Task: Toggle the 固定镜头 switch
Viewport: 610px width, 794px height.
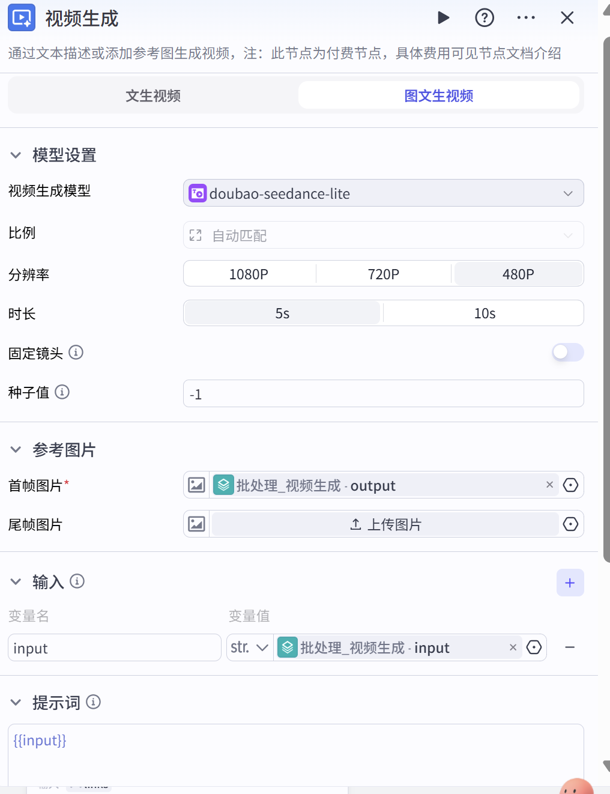Action: (x=568, y=352)
